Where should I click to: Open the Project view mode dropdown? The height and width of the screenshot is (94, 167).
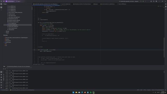[5, 4]
